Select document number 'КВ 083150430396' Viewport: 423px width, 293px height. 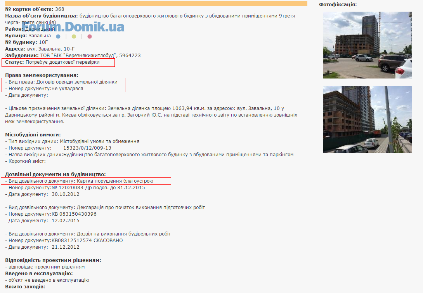(74, 214)
